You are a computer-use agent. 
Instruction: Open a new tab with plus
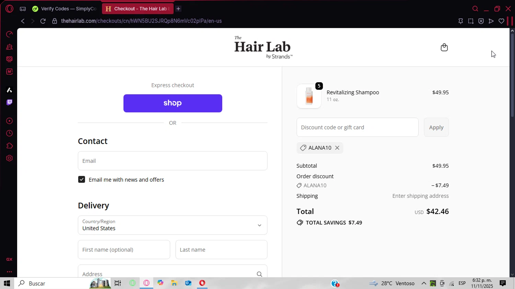(178, 9)
